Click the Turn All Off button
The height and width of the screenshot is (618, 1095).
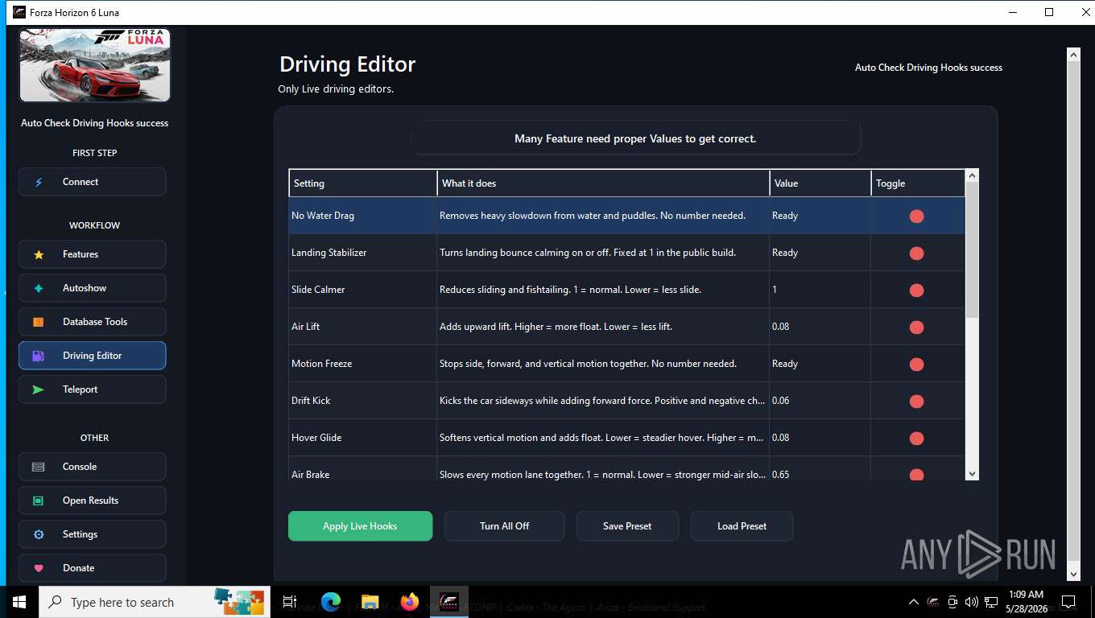point(505,526)
